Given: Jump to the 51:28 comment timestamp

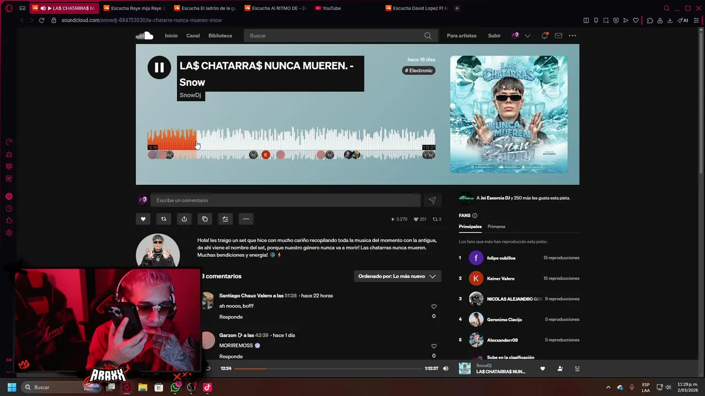Looking at the screenshot, I should pyautogui.click(x=291, y=296).
